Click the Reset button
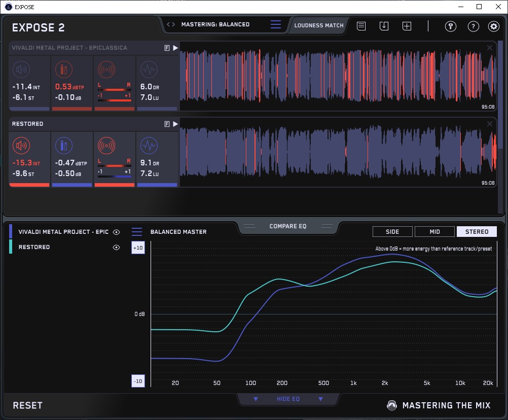The height and width of the screenshot is (420, 508). (x=27, y=405)
